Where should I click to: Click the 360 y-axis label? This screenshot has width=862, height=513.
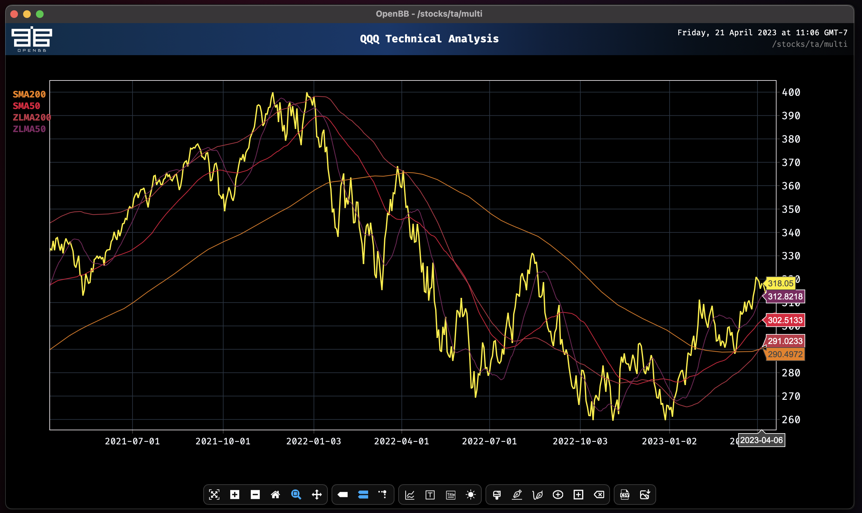point(791,186)
